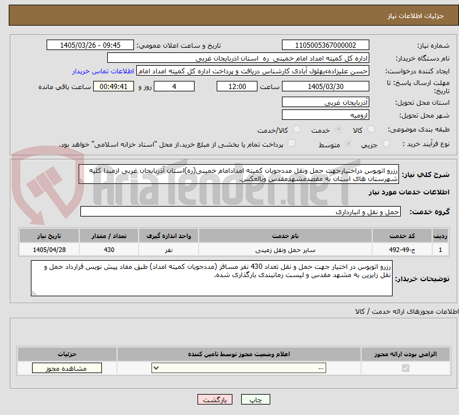Click service group field حمل و نقل و انبارداری
This screenshot has height=415, width=459.
241,211
